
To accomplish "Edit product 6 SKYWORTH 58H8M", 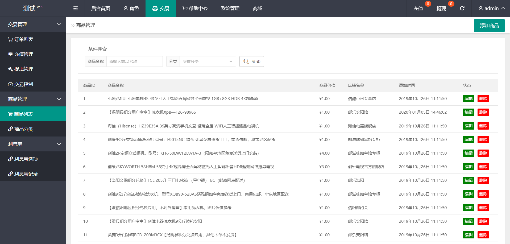I will click(468, 167).
